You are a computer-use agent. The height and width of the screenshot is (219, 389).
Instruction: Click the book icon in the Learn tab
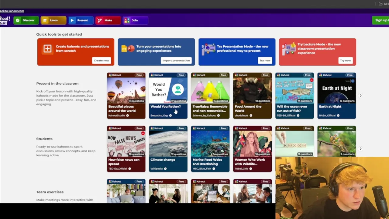(45, 20)
